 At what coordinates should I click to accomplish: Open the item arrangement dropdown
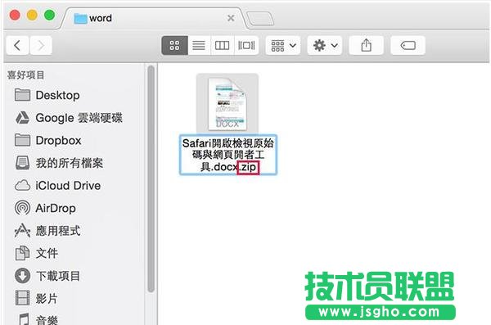click(x=283, y=46)
